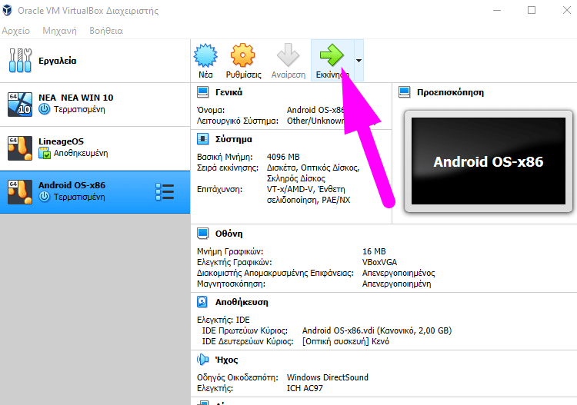Click the 16 MB video memory value
This screenshot has width=577, height=405.
click(374, 251)
